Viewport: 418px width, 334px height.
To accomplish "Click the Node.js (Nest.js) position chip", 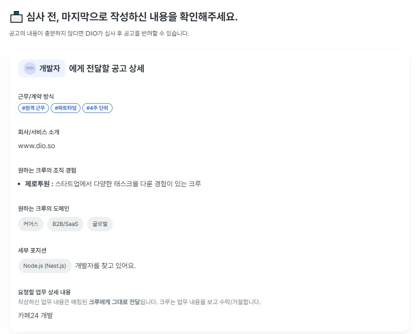I will 44,266.
